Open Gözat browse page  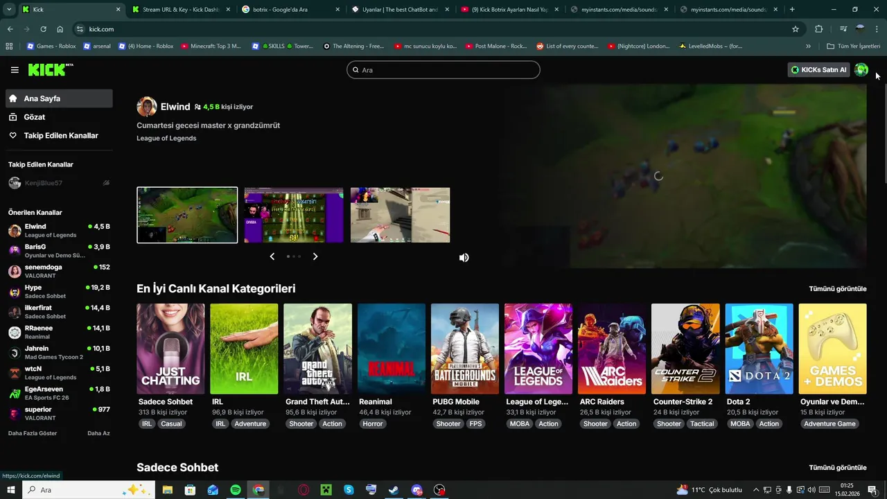(59, 117)
